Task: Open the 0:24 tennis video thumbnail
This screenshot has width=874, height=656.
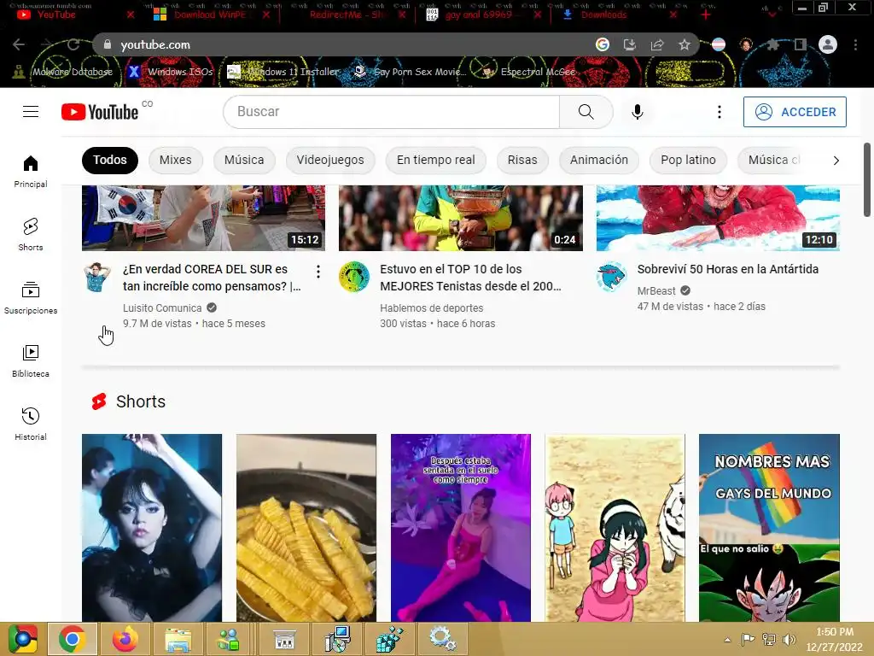Action: [461, 218]
